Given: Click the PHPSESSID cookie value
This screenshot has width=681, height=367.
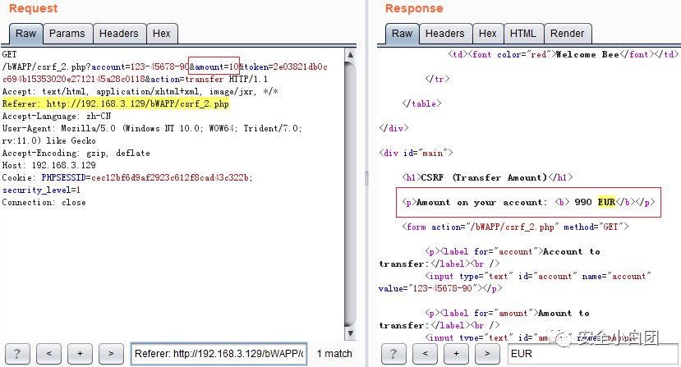Looking at the screenshot, I should coord(172,177).
